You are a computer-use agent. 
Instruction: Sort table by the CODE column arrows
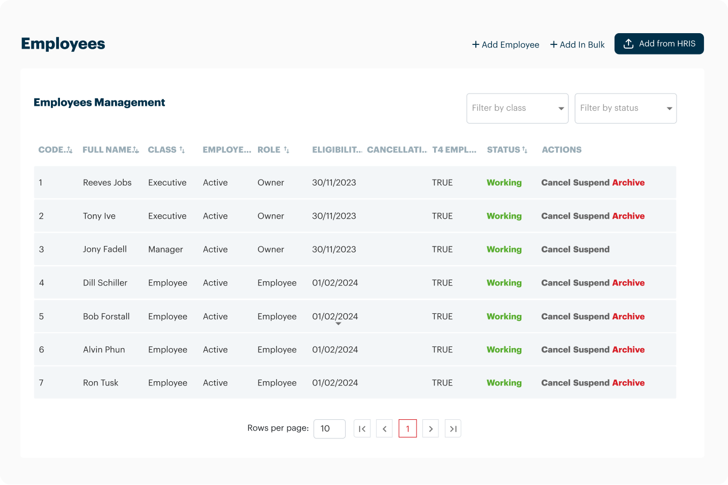[70, 150]
